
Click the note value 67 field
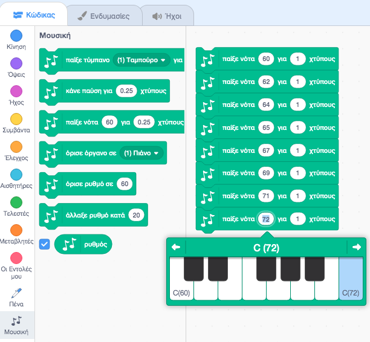[265, 149]
